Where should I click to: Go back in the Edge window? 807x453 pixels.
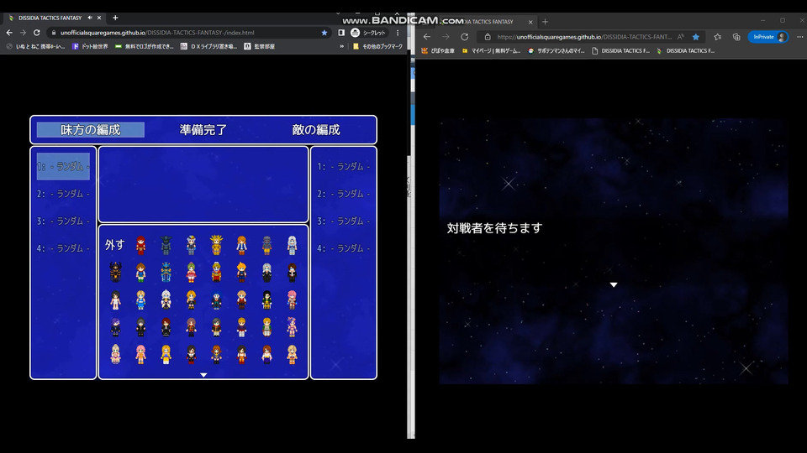pos(427,36)
